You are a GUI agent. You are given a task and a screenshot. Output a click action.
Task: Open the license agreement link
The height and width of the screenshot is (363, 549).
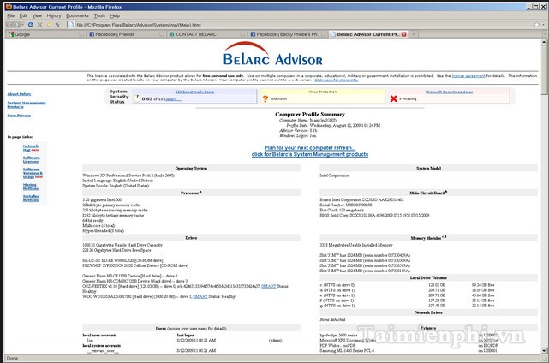coord(468,76)
